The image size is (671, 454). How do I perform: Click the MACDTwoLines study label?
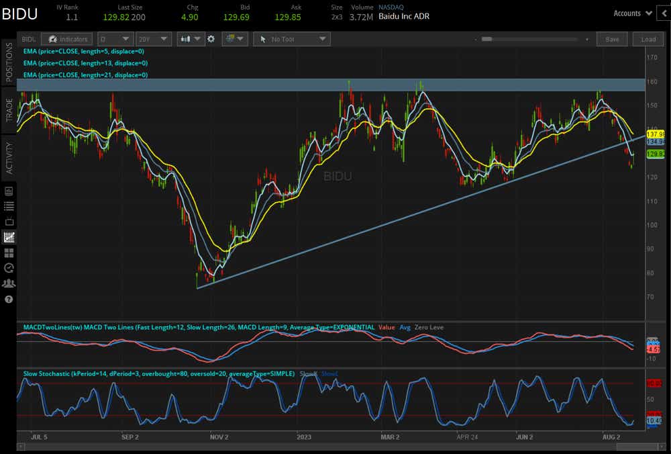point(199,327)
